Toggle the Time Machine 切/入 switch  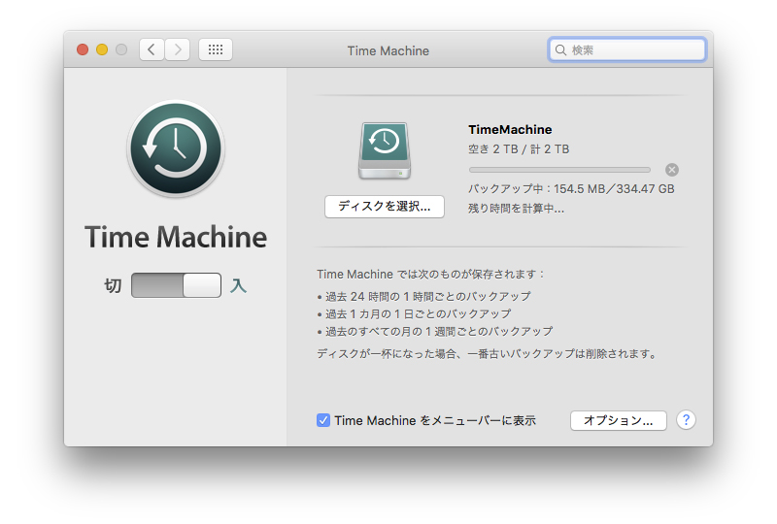pos(177,285)
